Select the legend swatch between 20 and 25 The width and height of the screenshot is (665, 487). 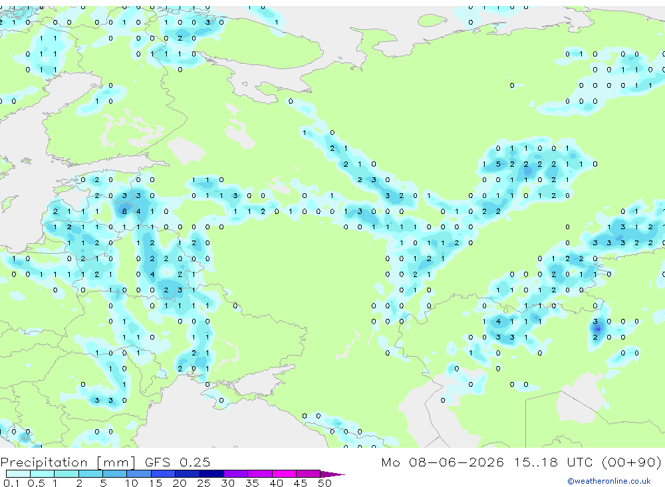tap(188, 474)
